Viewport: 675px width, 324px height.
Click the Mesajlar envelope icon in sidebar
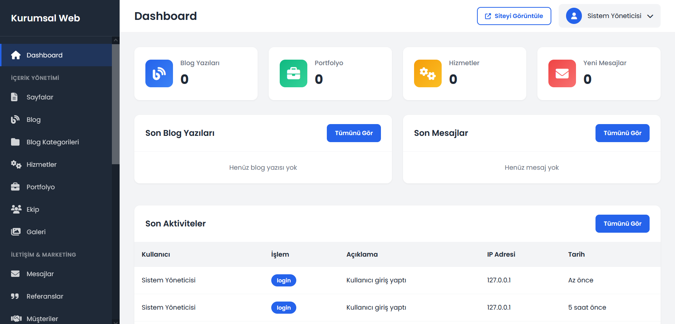(x=15, y=274)
